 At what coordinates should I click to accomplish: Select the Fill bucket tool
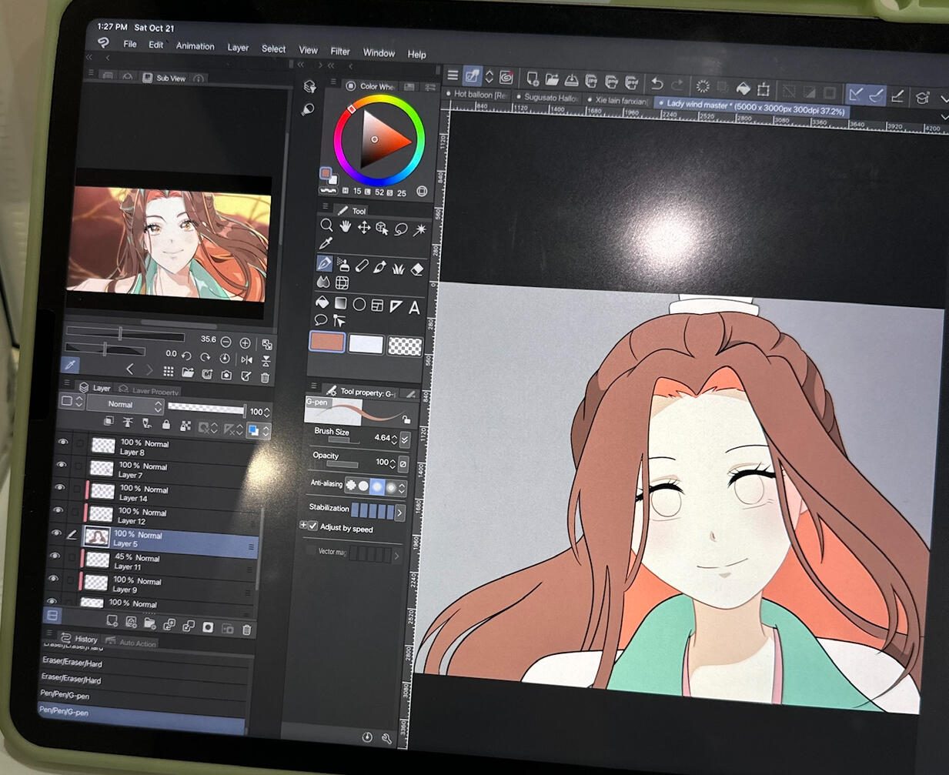coord(322,303)
